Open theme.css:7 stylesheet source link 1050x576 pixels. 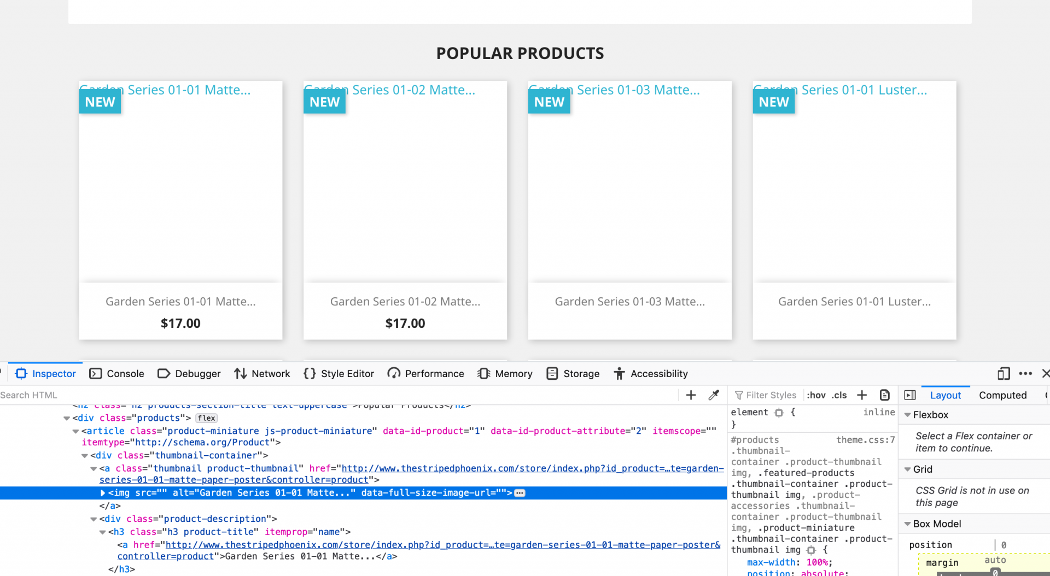(866, 440)
